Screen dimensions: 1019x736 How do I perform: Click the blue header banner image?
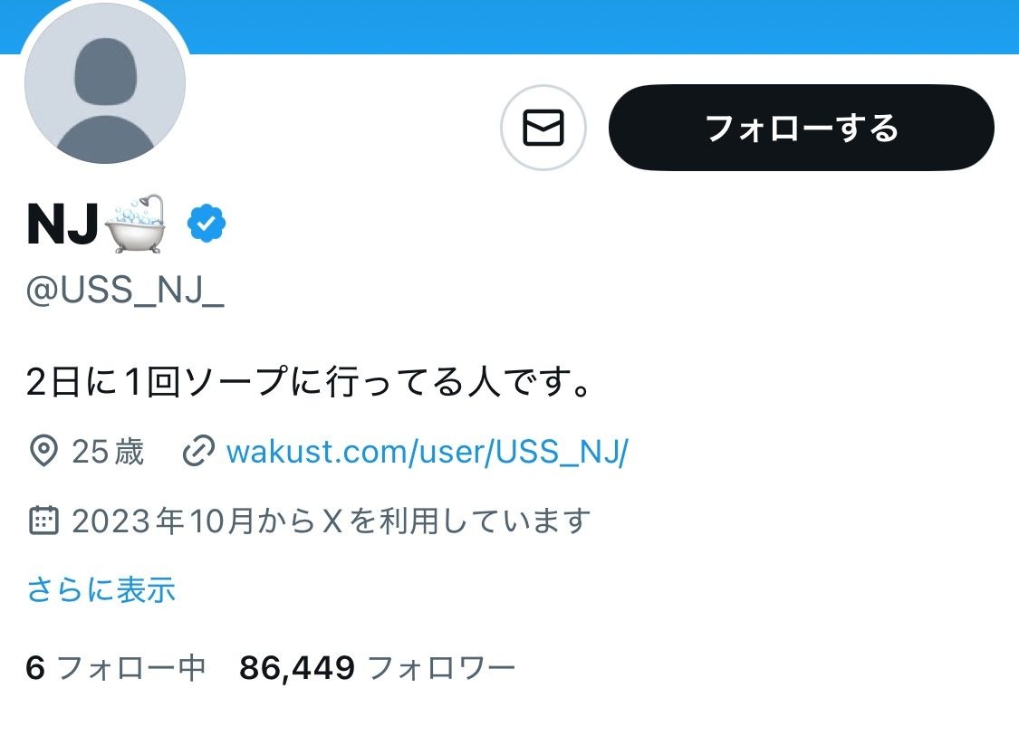[x=604, y=26]
